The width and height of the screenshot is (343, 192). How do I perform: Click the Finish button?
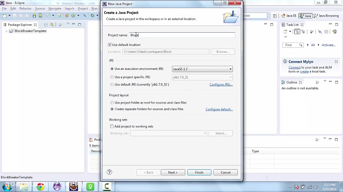(x=199, y=172)
